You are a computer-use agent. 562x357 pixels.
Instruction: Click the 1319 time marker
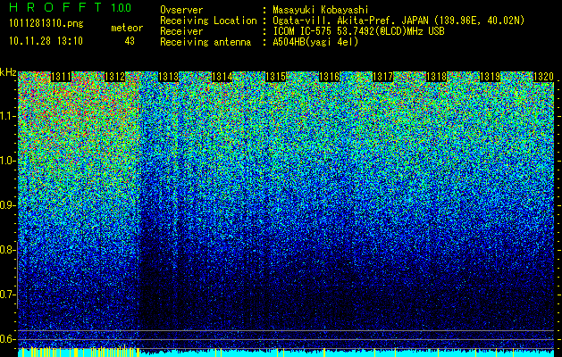coord(490,77)
